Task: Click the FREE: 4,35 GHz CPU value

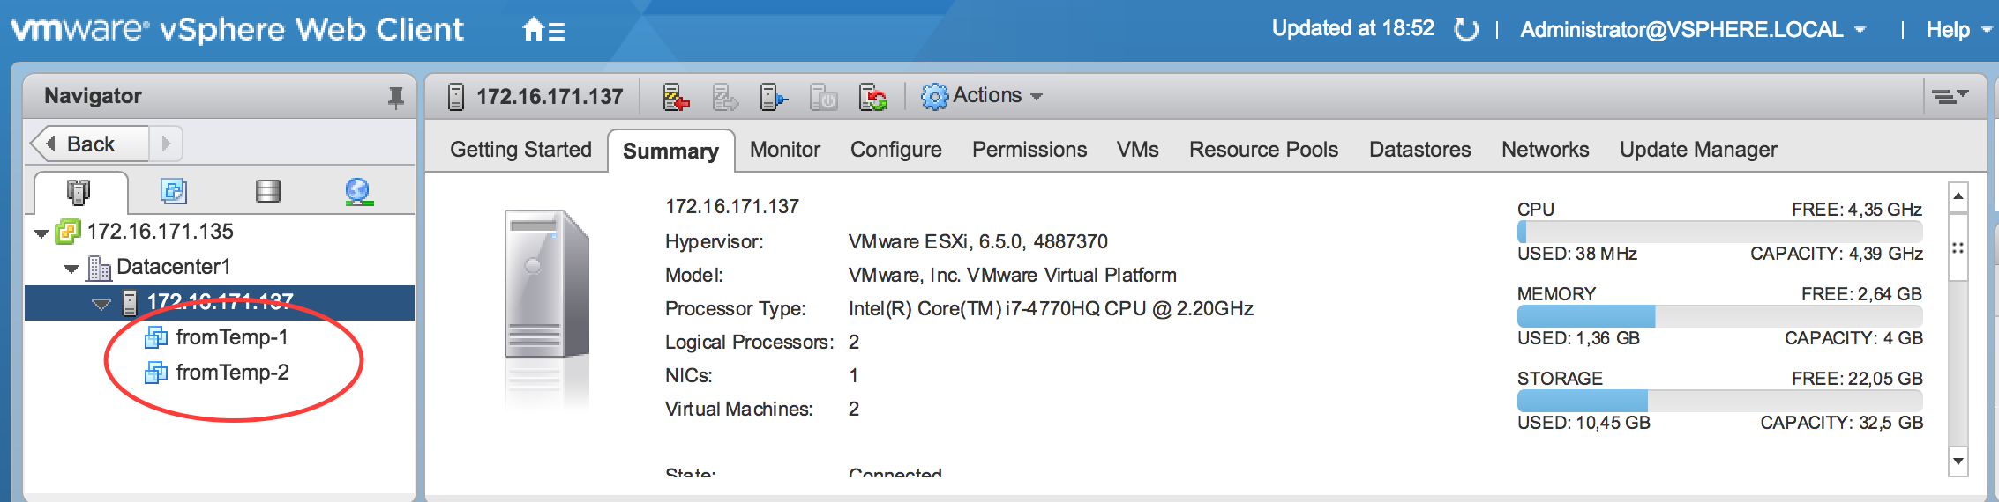Action: [1856, 210]
